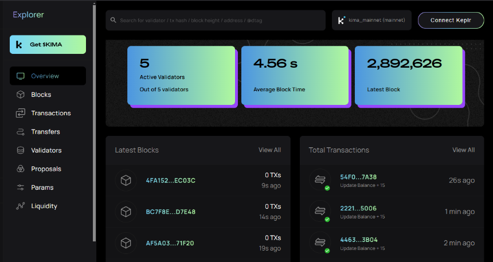Select the Validators database icon
493x262 pixels.
(x=21, y=150)
